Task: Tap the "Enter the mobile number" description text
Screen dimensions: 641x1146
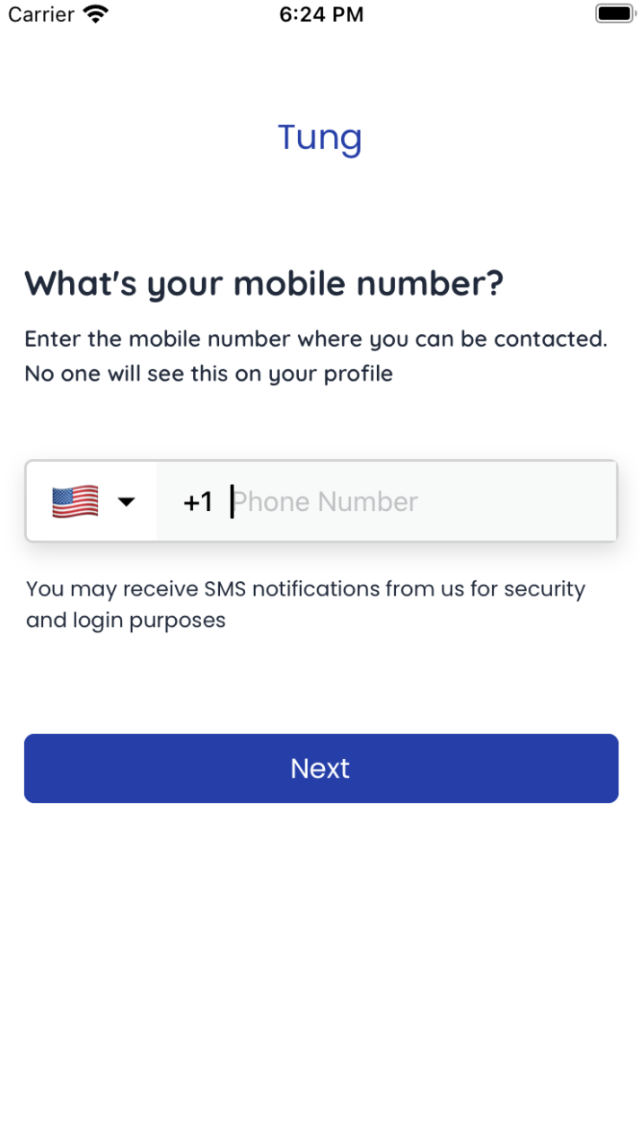Action: coord(316,339)
